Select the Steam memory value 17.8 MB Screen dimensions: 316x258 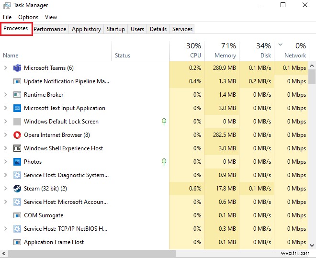226,189
